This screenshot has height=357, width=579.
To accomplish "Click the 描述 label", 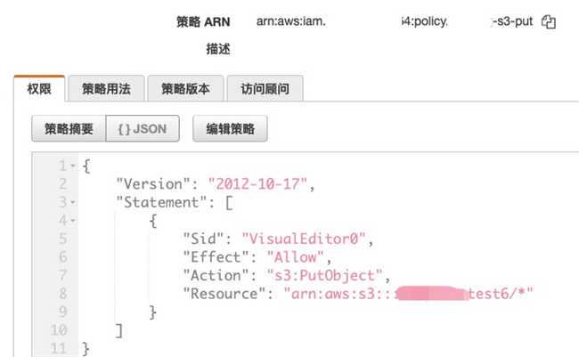I will coord(218,49).
